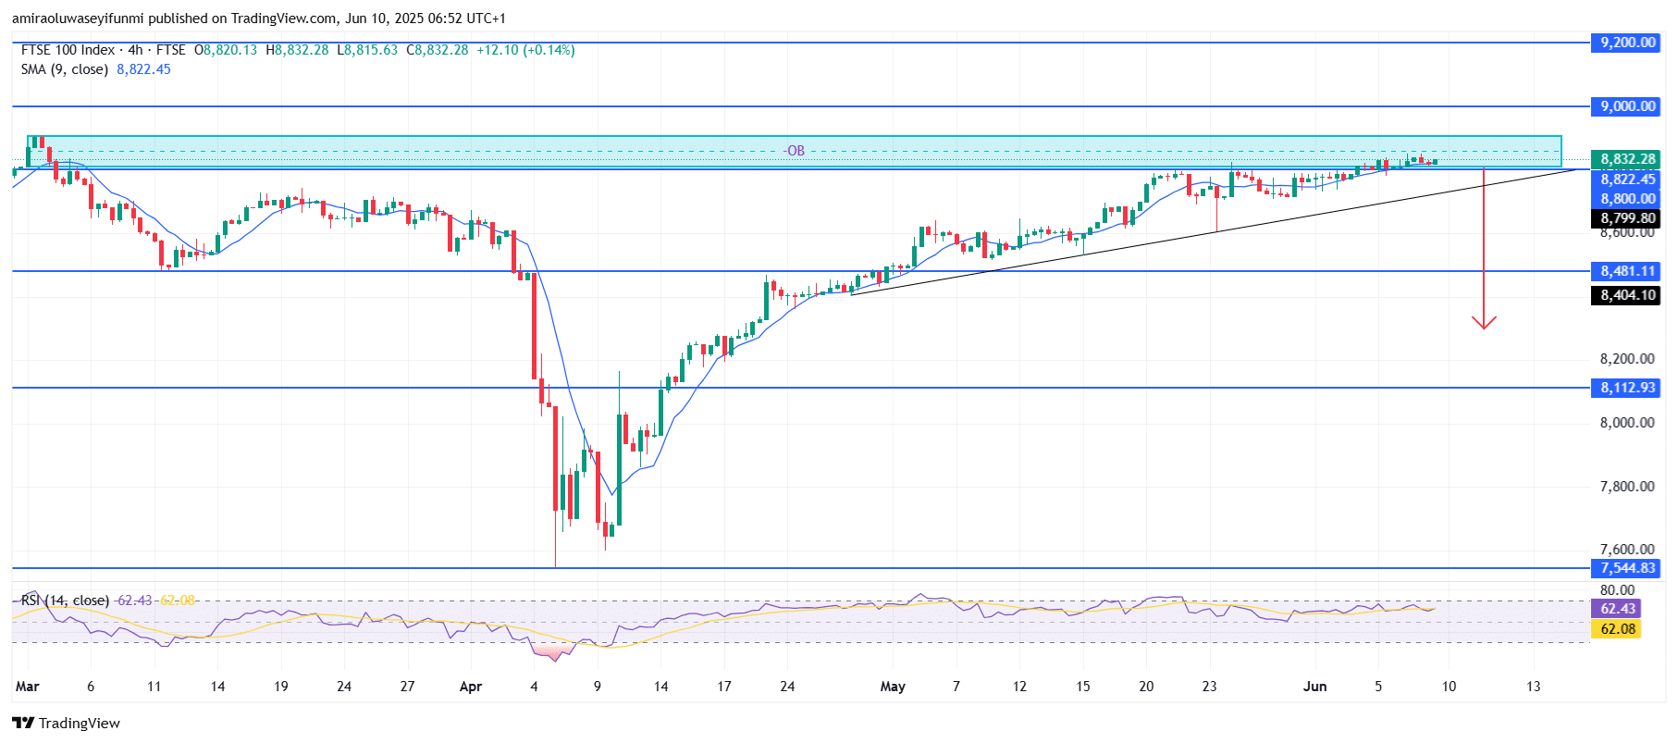
Task: Select the OB label in the order block zone
Action: coord(795,151)
